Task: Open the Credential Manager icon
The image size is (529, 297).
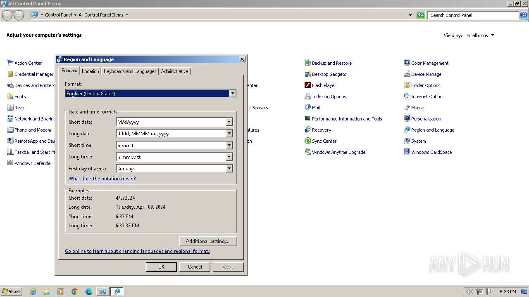Action: 10,74
